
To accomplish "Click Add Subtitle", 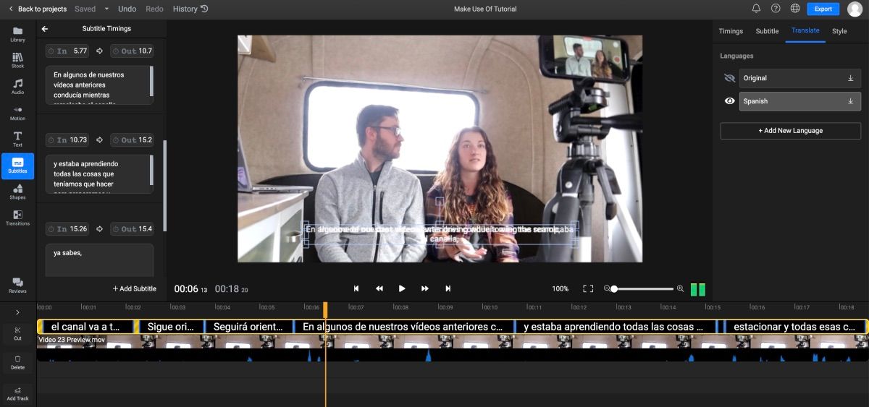I will click(x=134, y=288).
